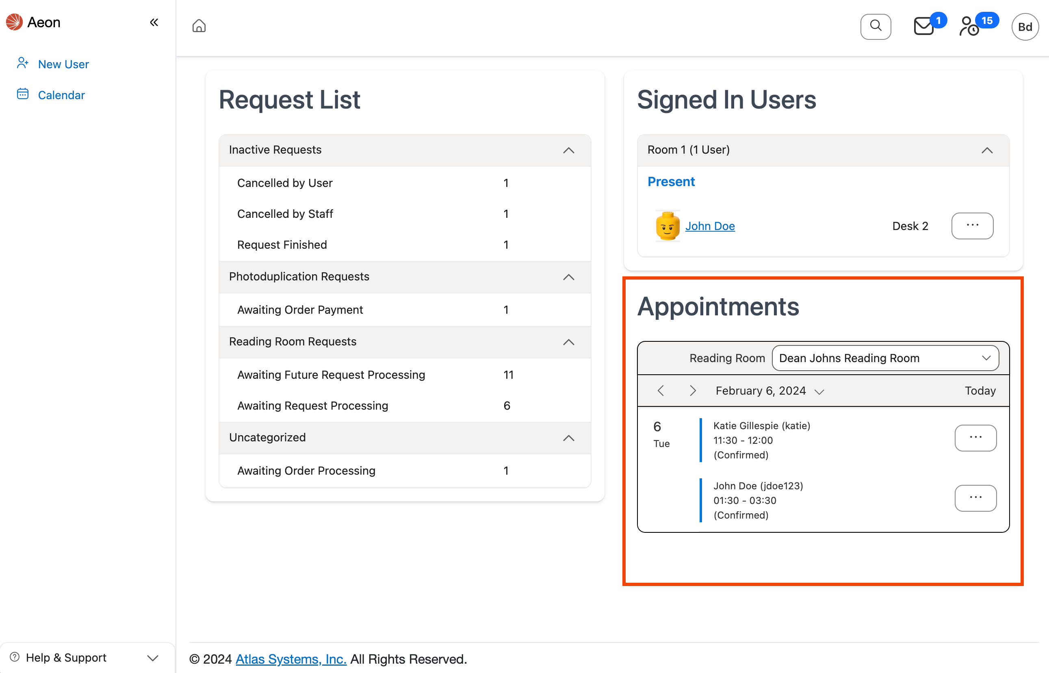The image size is (1049, 673).
Task: Expand the February 6, 2024 date picker
Action: coord(819,391)
